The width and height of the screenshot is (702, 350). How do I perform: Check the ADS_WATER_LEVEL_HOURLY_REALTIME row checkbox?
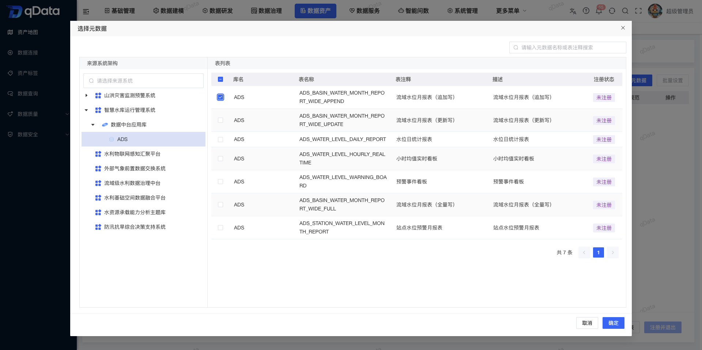220,159
